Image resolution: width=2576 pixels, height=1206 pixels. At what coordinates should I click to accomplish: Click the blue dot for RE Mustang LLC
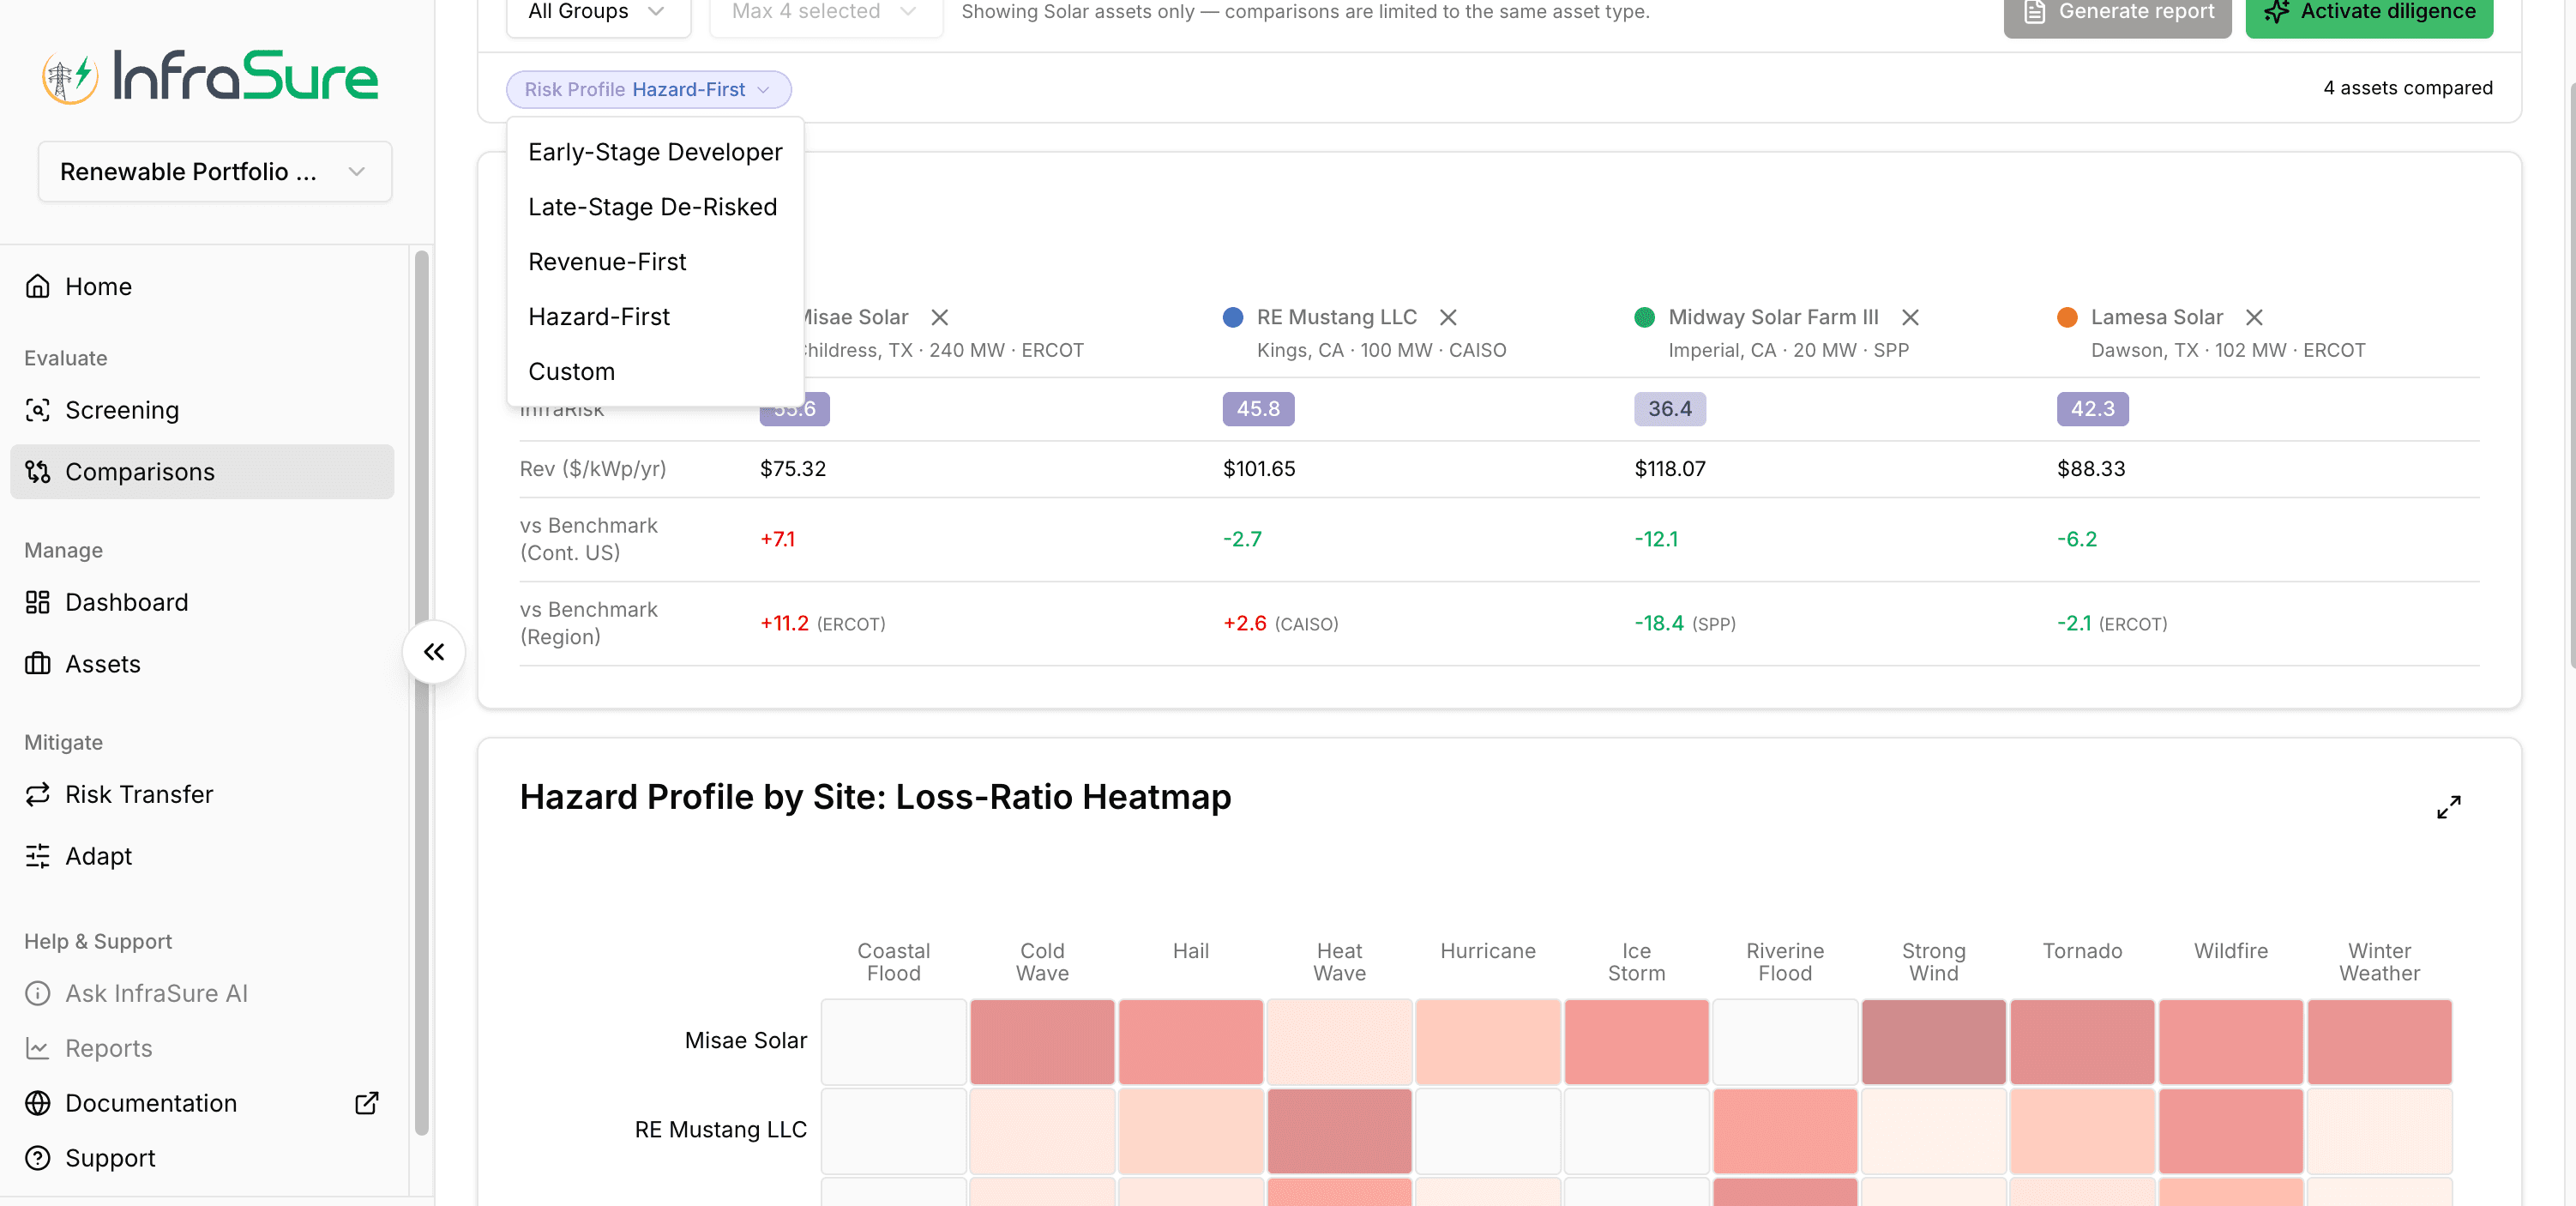point(1233,318)
